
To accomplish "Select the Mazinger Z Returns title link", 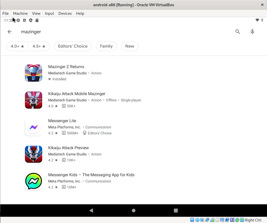I will click(66, 67).
